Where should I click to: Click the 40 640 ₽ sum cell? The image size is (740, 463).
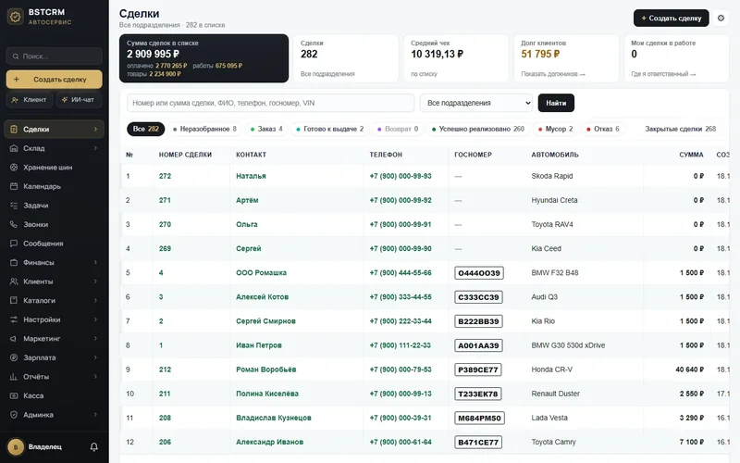click(x=689, y=369)
